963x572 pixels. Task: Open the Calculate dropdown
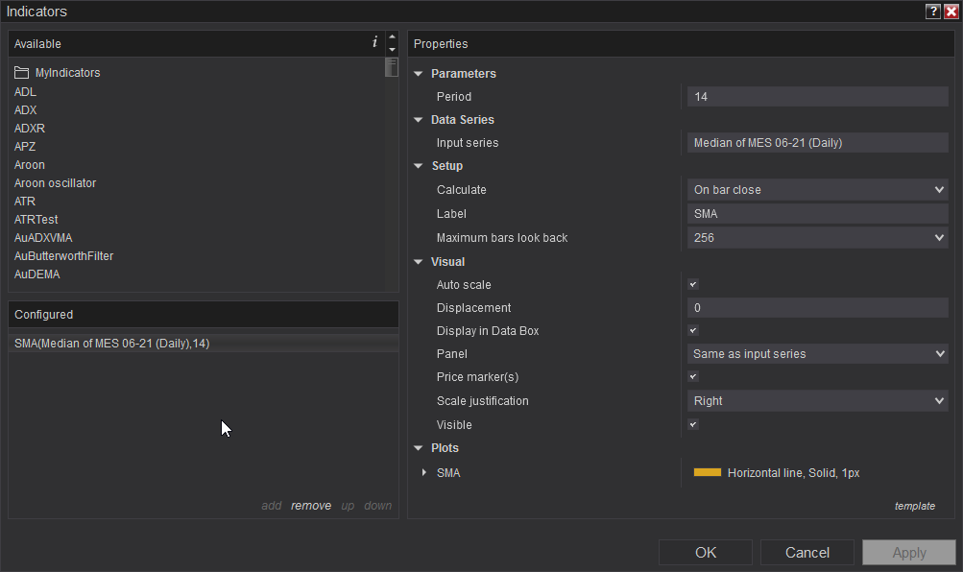(817, 190)
